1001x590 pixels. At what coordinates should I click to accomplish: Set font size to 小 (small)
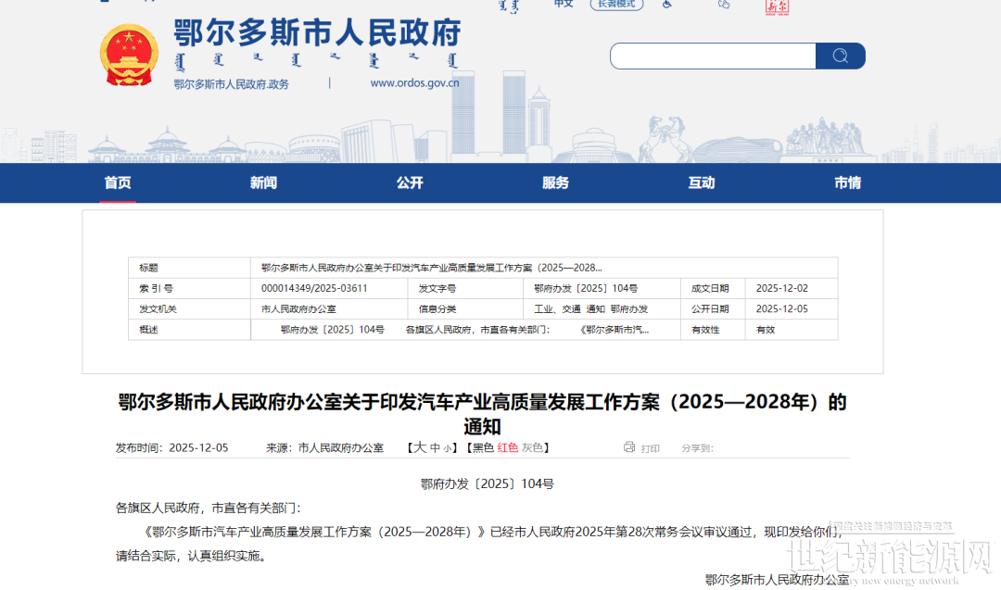click(x=447, y=448)
